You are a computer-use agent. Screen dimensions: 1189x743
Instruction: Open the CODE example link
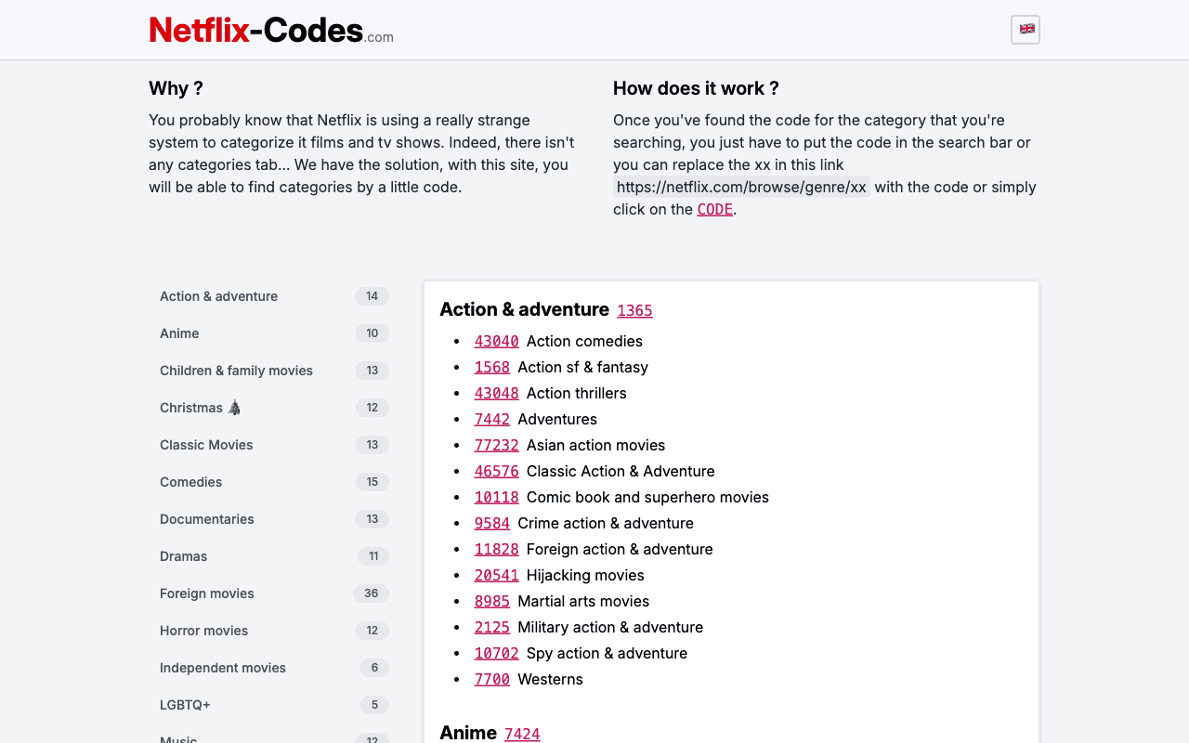(x=715, y=210)
